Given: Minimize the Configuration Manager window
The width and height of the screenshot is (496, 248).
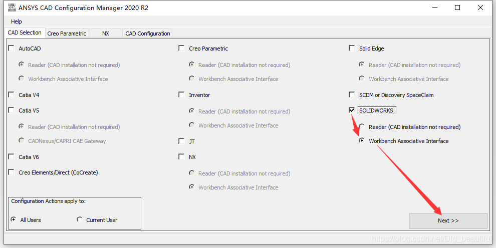Looking at the screenshot, I should pyautogui.click(x=434, y=7).
